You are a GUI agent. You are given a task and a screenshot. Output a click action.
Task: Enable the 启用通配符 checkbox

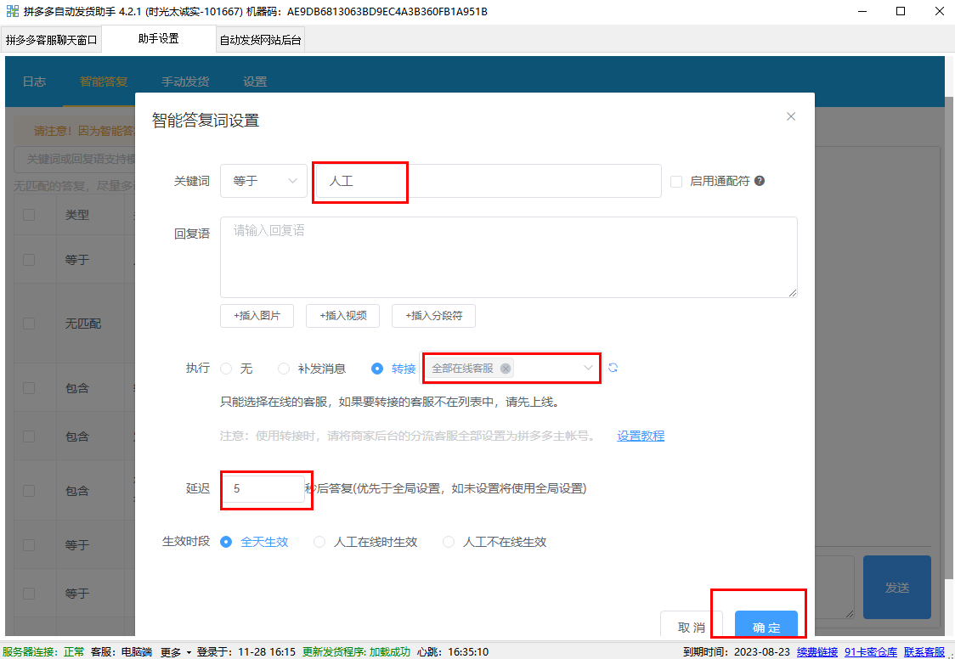tap(676, 182)
